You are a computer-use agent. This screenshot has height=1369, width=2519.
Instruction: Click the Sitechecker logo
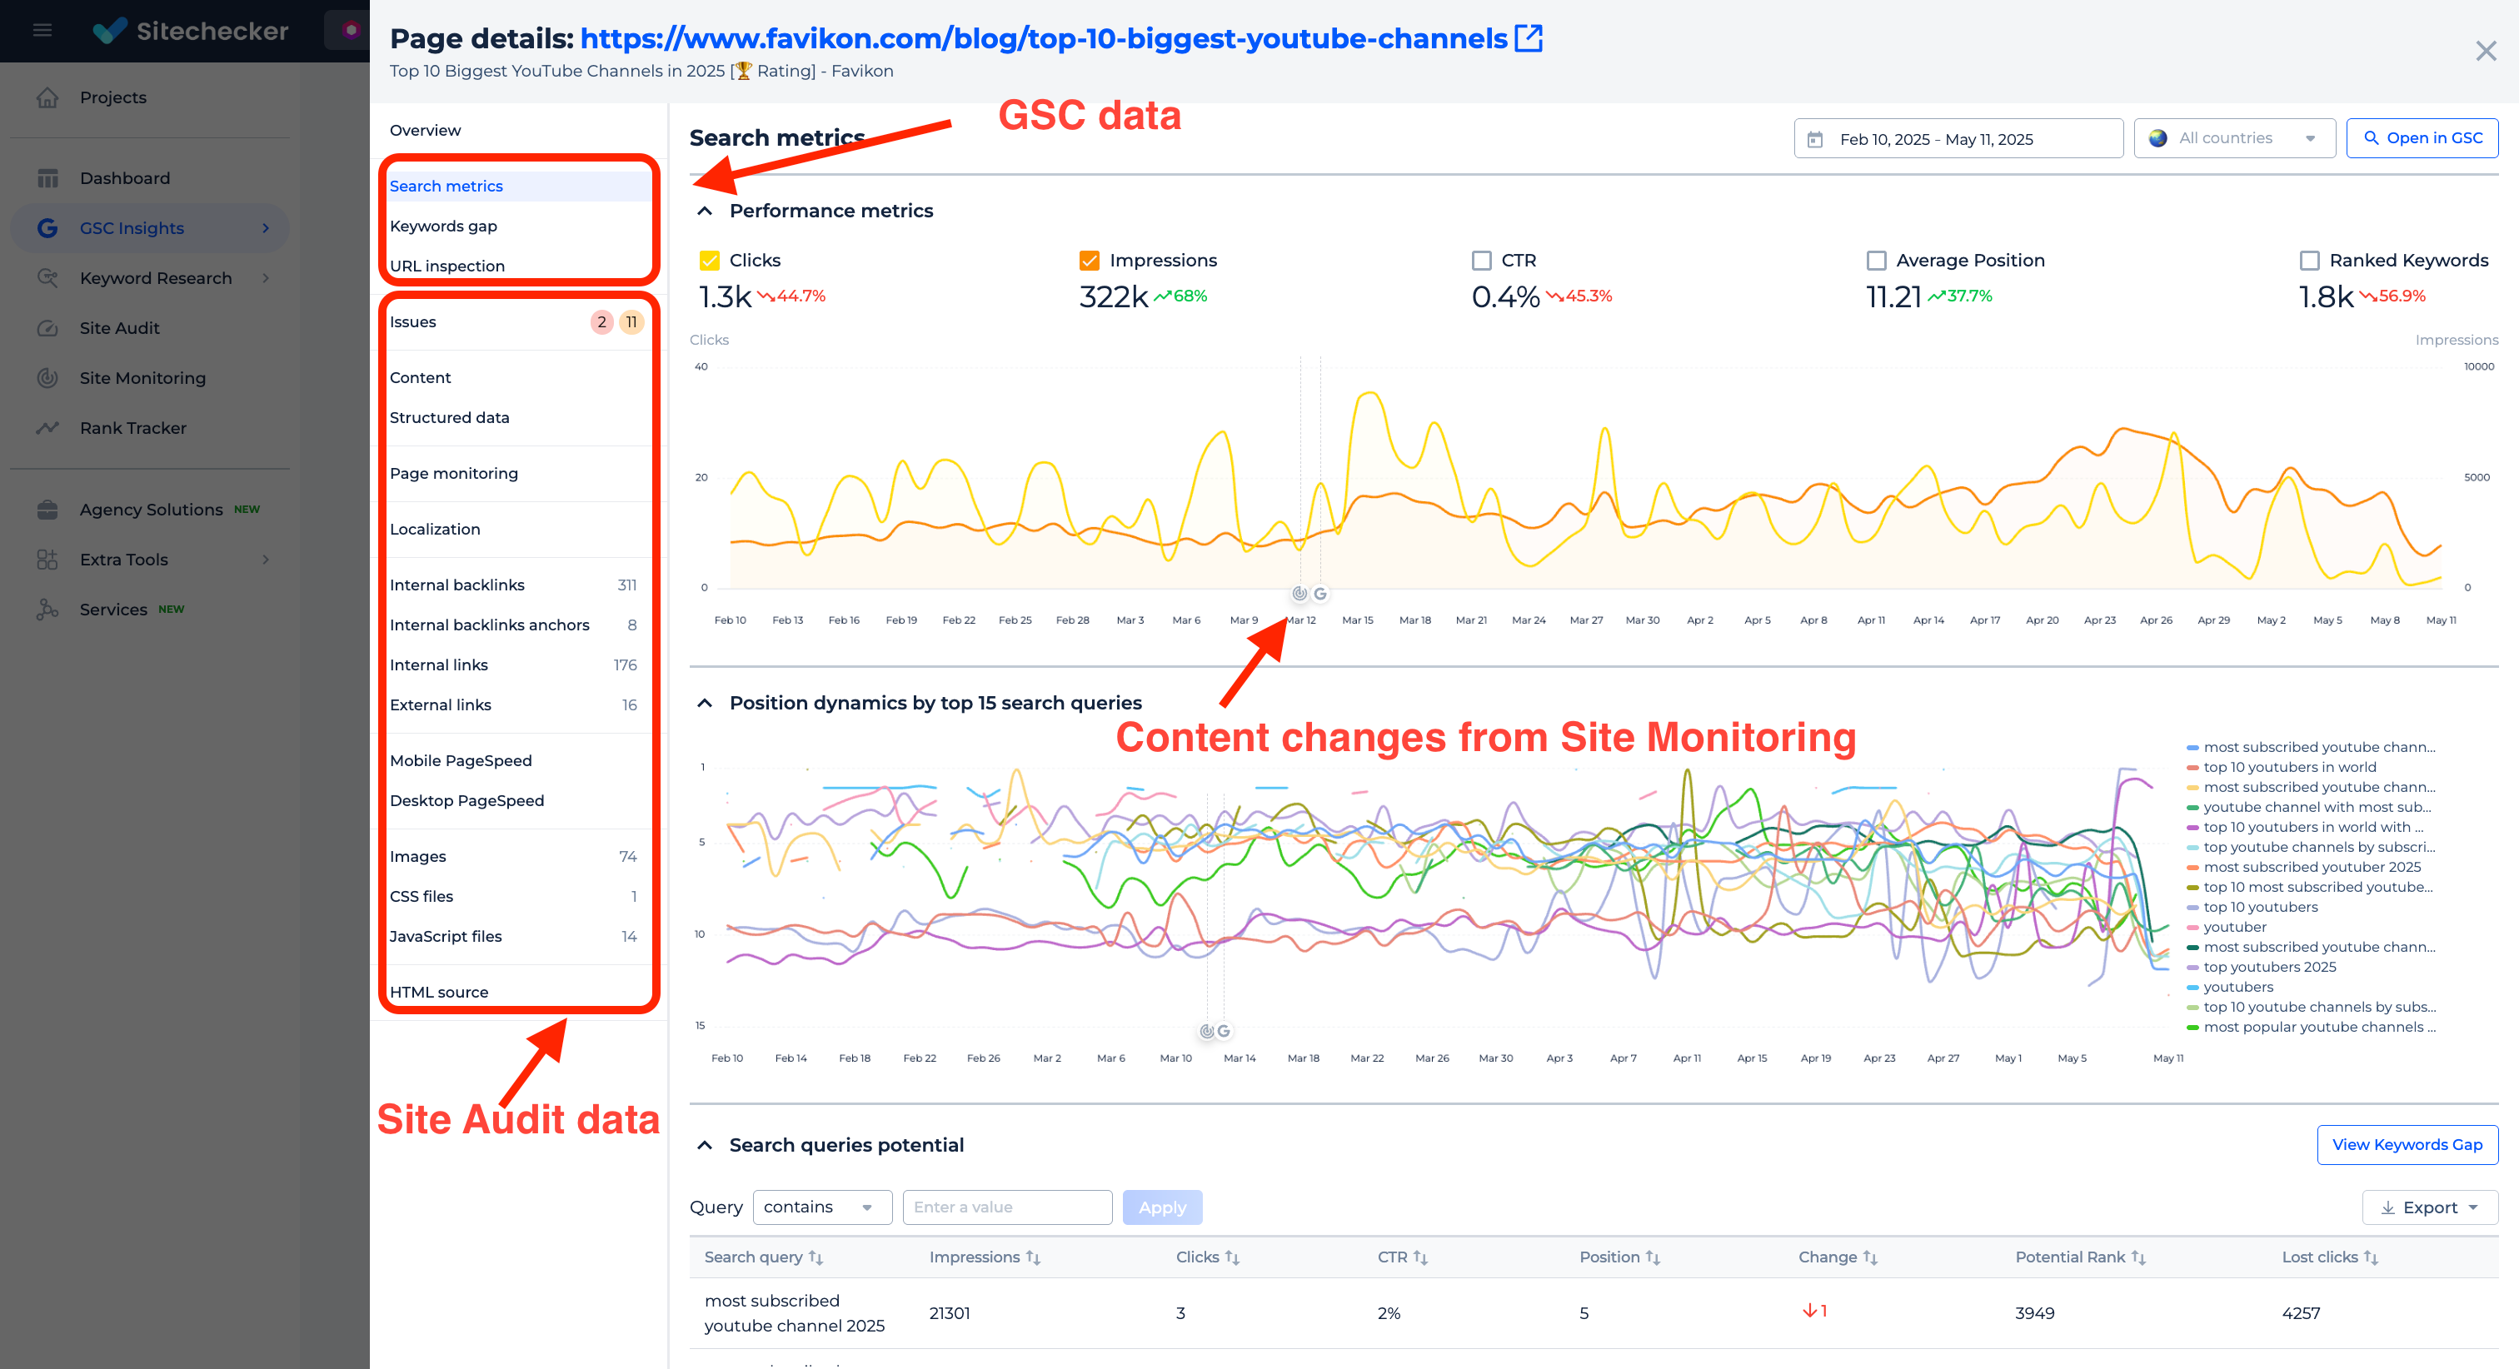click(x=192, y=30)
